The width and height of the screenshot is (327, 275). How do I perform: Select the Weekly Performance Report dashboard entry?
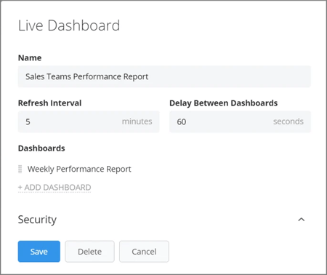79,169
